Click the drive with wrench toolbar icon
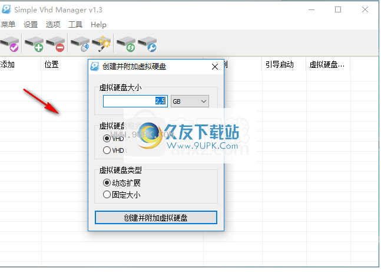Image resolution: width=381 pixels, height=272 pixels. [147, 44]
